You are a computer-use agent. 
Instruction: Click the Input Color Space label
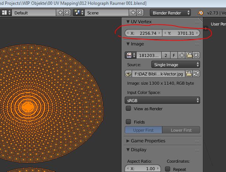tap(144, 92)
